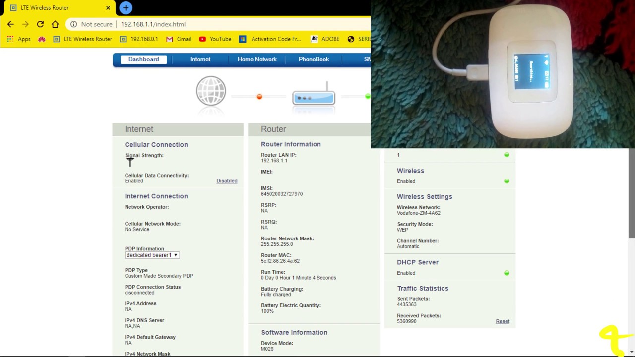The height and width of the screenshot is (357, 635).
Task: Click the Router LAN IP 192.168.1.1 value
Action: tap(274, 161)
